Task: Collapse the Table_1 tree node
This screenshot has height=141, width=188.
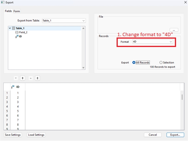Action: point(10,28)
